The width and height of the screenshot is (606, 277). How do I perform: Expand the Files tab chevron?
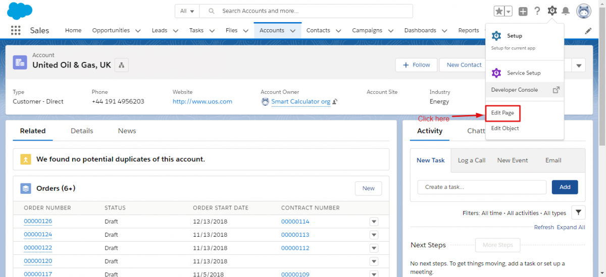pos(245,31)
